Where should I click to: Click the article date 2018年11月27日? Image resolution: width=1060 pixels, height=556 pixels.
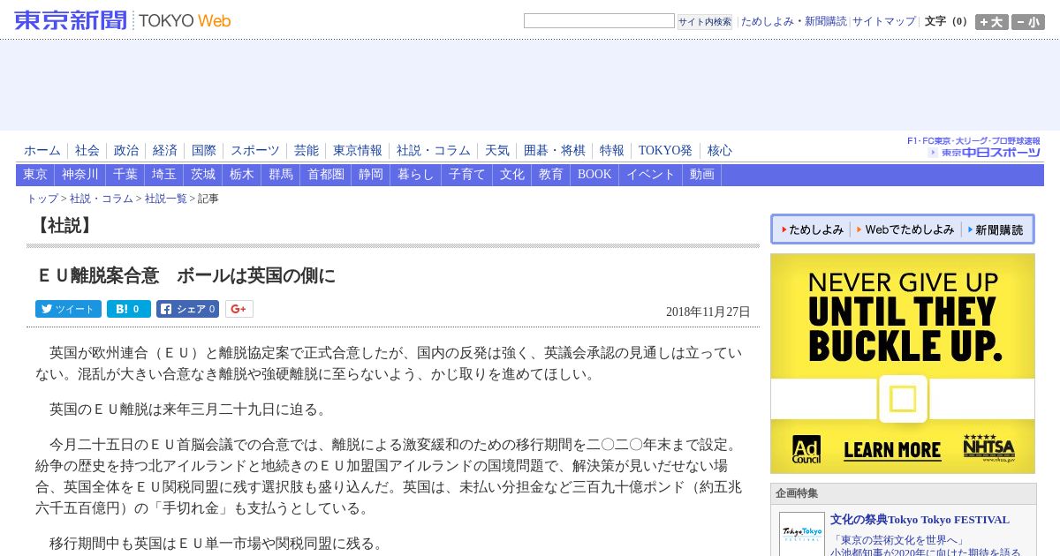click(x=708, y=312)
